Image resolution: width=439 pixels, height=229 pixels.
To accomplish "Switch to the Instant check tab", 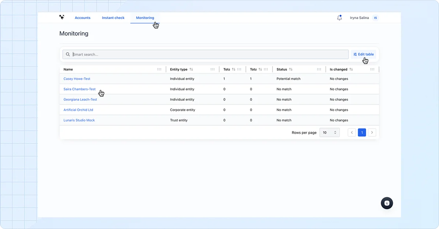I will pos(113,18).
